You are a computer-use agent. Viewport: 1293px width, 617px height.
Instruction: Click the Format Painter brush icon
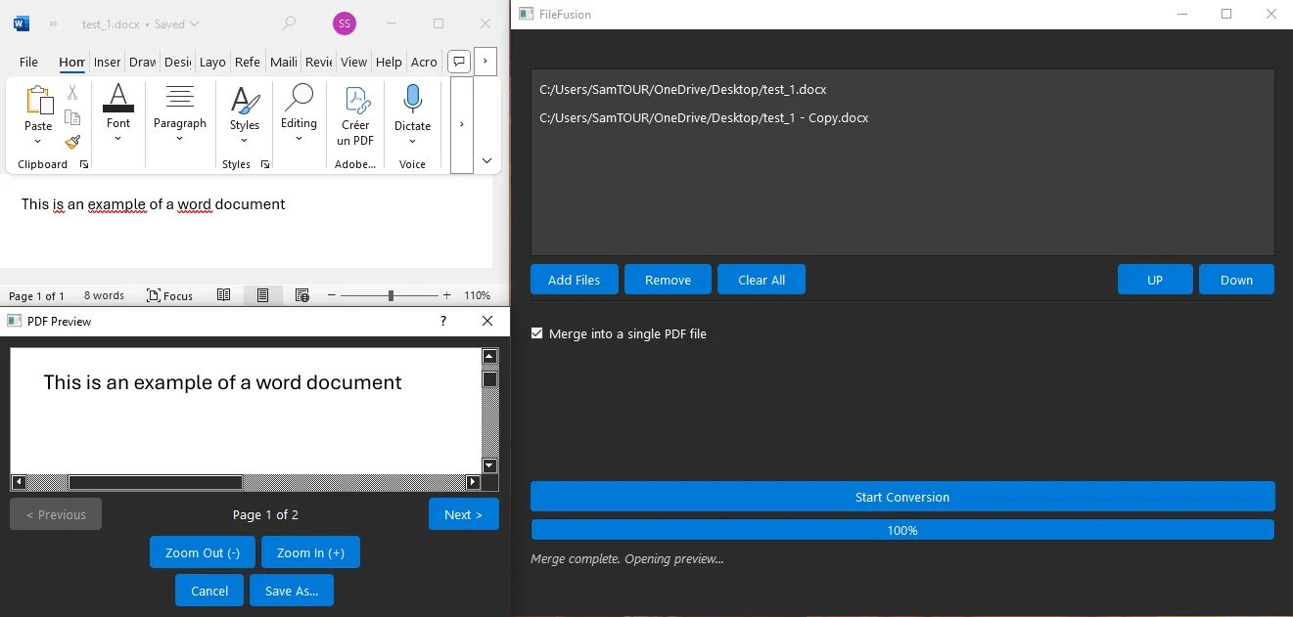(x=72, y=142)
